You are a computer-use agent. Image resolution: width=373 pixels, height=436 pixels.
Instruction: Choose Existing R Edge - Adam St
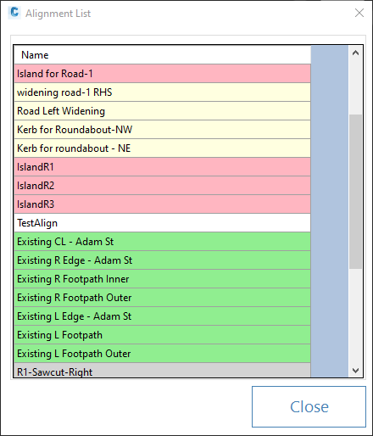(163, 260)
